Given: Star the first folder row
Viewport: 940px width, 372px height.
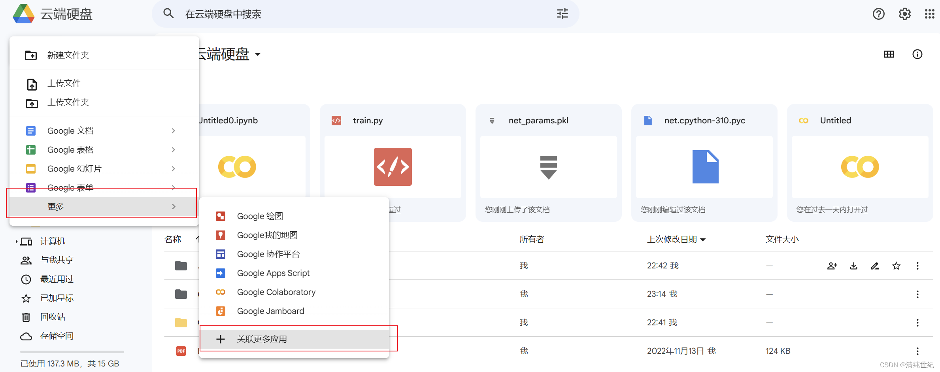Looking at the screenshot, I should pyautogui.click(x=896, y=266).
